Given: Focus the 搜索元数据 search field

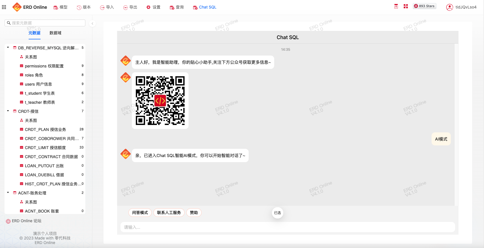Looking at the screenshot, I should (45, 23).
